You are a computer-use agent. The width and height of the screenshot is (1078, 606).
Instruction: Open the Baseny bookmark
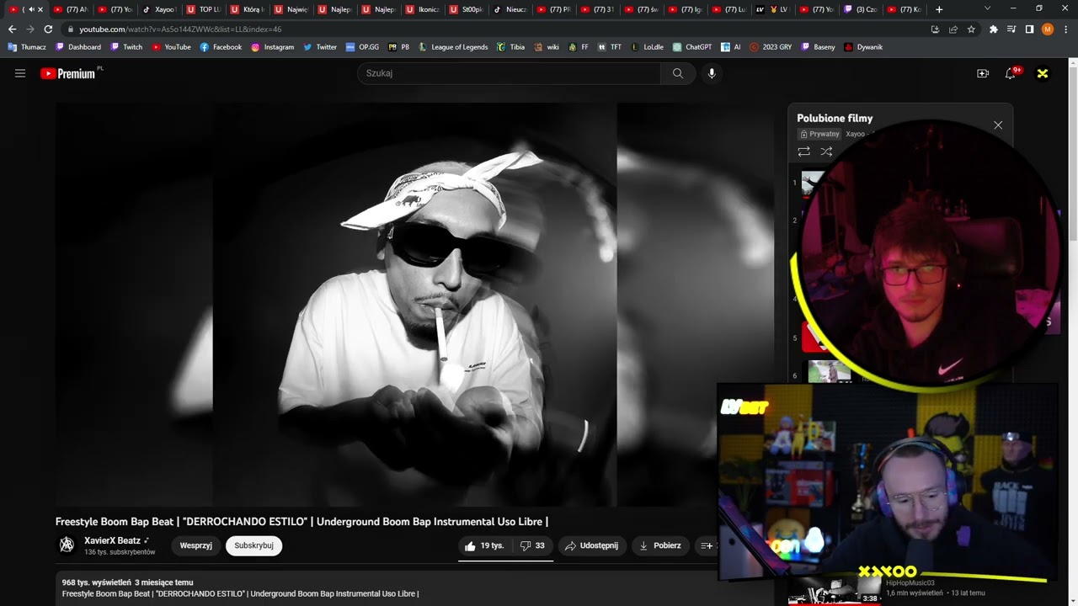point(819,47)
